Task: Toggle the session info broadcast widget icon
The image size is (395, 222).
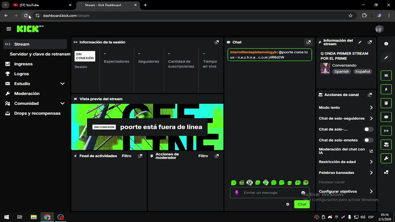Action: (x=386, y=131)
